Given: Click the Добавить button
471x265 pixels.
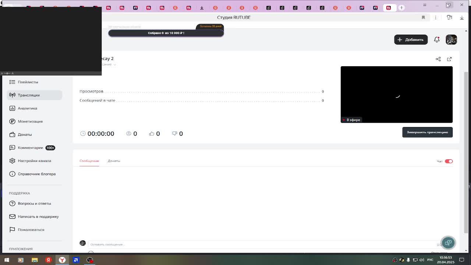Looking at the screenshot, I should pyautogui.click(x=411, y=39).
